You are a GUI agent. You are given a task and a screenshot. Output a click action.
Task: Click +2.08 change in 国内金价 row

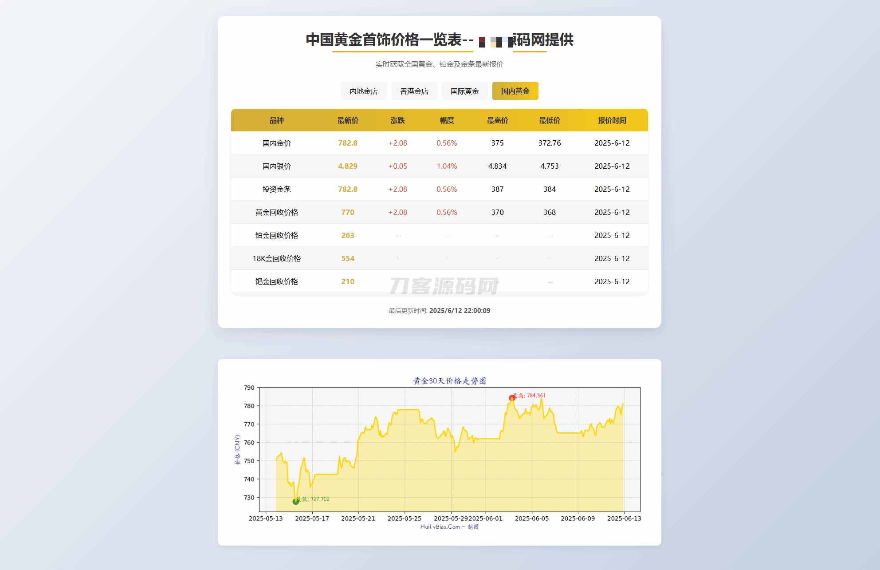tap(398, 143)
